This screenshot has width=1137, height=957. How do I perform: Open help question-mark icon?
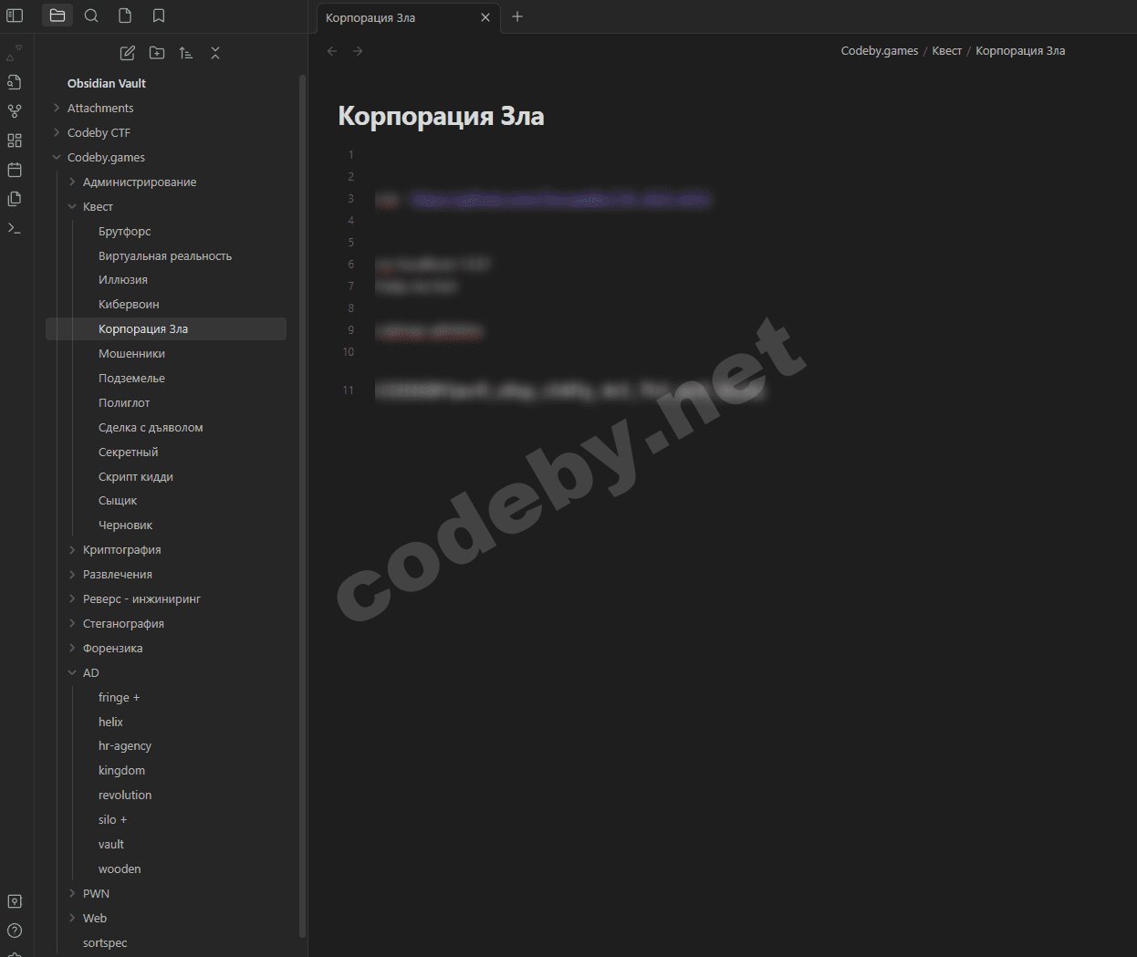15,931
